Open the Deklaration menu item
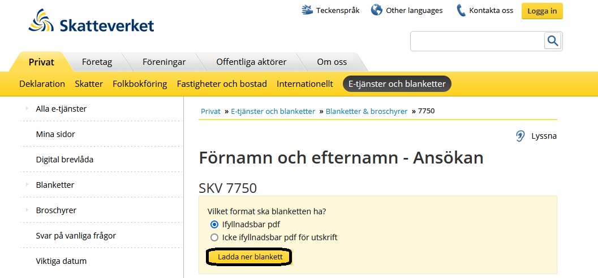Viewport: 598px width, 278px height. pyautogui.click(x=42, y=84)
